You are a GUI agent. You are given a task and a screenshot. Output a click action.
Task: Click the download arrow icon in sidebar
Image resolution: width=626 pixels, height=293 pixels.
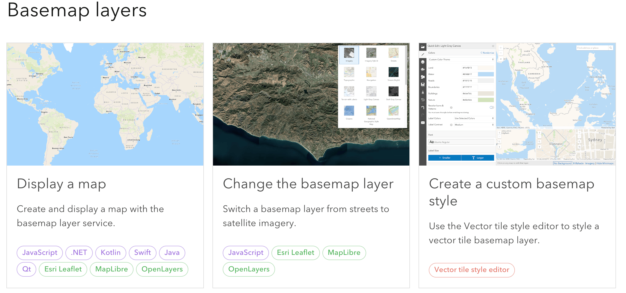(x=423, y=92)
